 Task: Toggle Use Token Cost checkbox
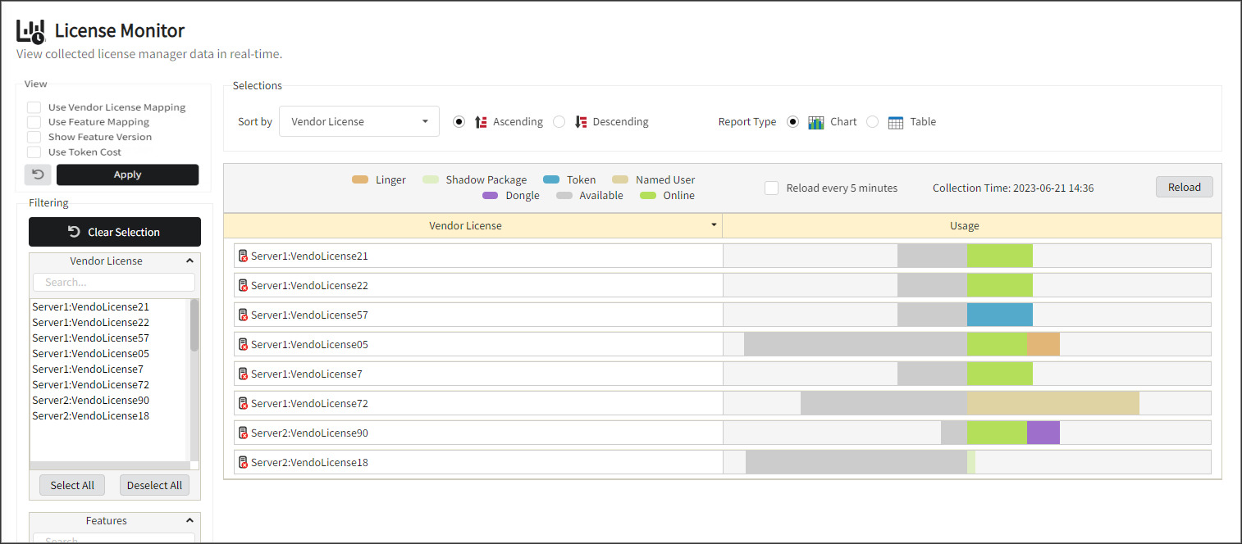[34, 152]
